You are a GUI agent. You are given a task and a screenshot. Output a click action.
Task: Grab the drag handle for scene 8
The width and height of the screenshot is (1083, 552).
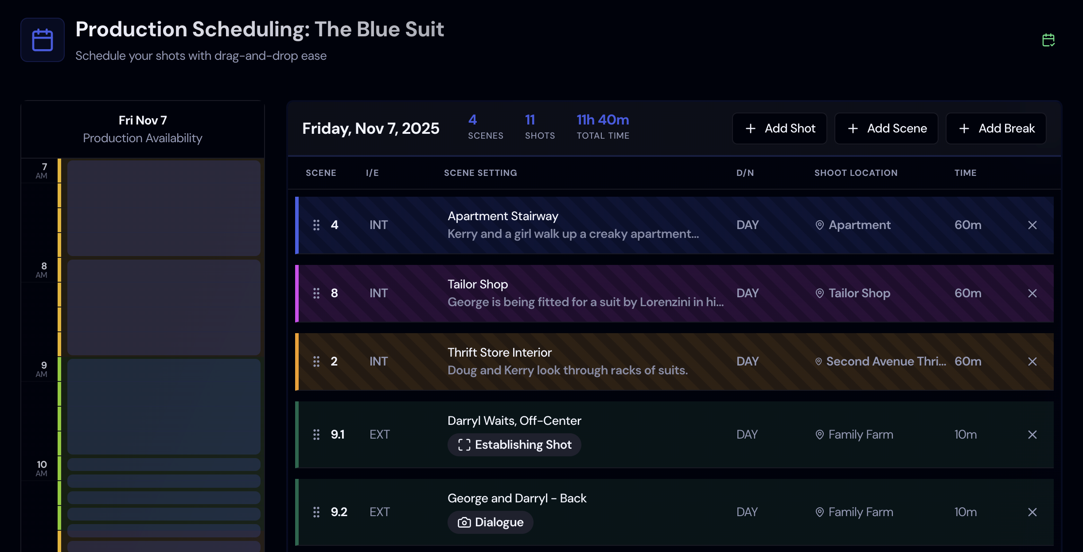pyautogui.click(x=316, y=293)
